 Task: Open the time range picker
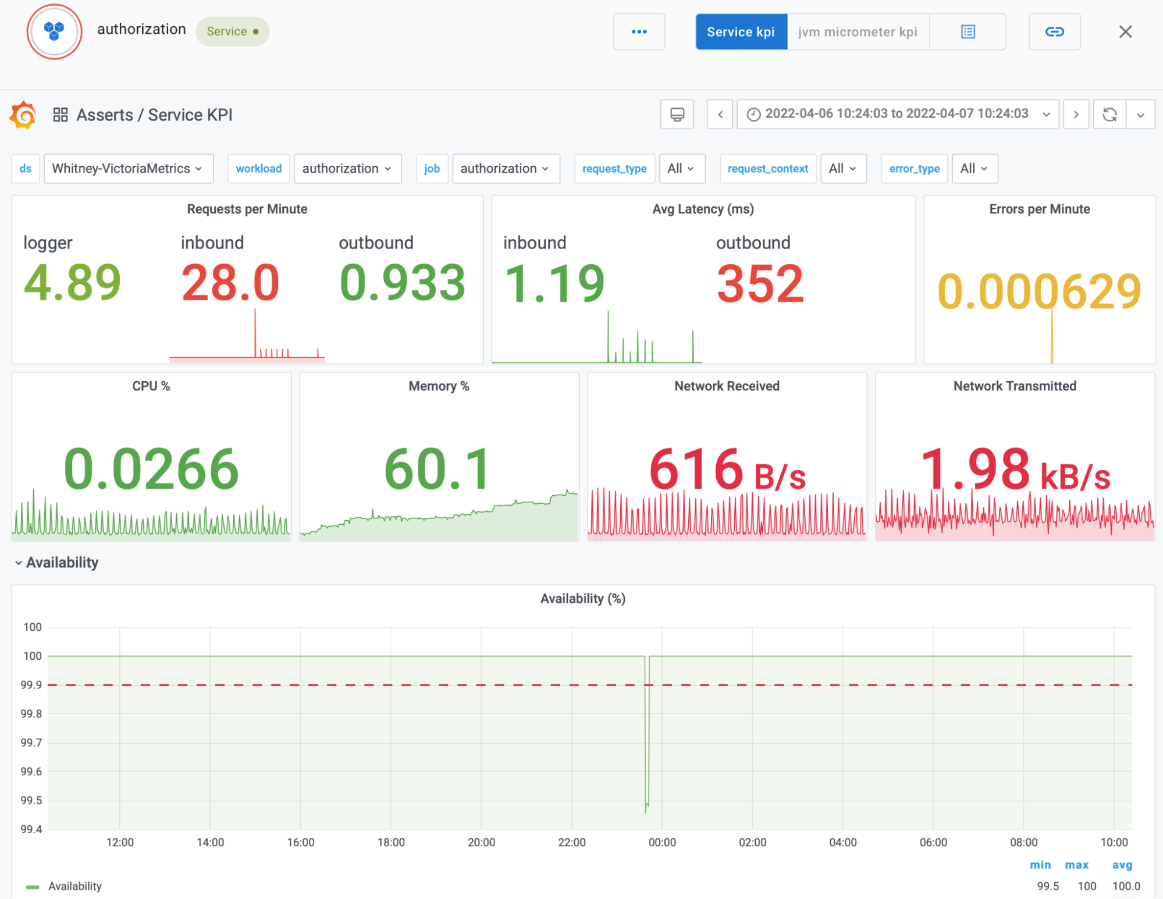point(897,114)
